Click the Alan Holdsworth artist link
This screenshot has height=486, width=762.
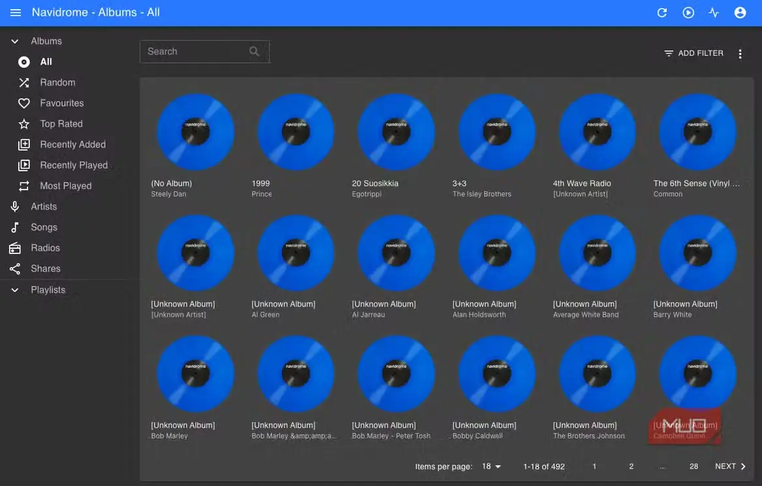point(479,315)
